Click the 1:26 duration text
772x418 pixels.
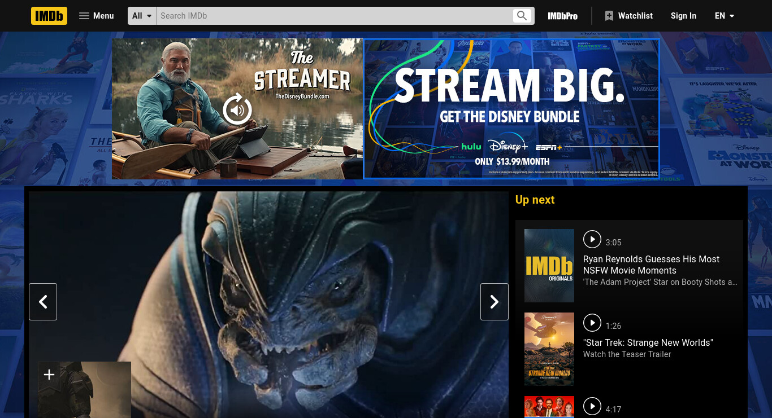[x=613, y=326]
